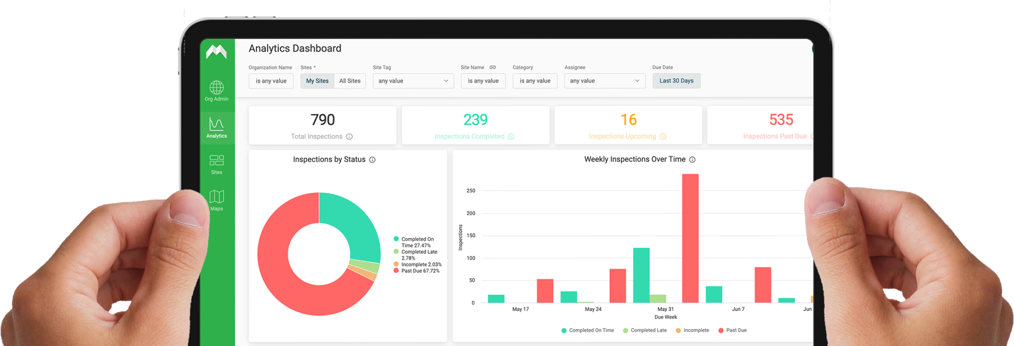Click Completed On Time 27.47% pie legend
Viewport: 1014px width, 346px height.
(x=413, y=242)
